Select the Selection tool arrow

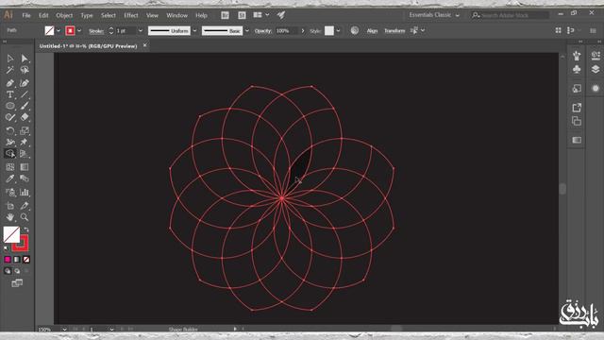[10, 59]
